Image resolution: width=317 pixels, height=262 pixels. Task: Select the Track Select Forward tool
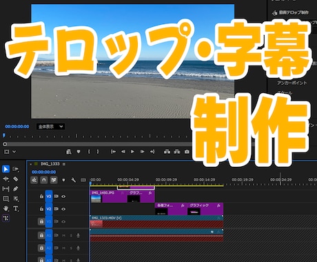pos(16,169)
